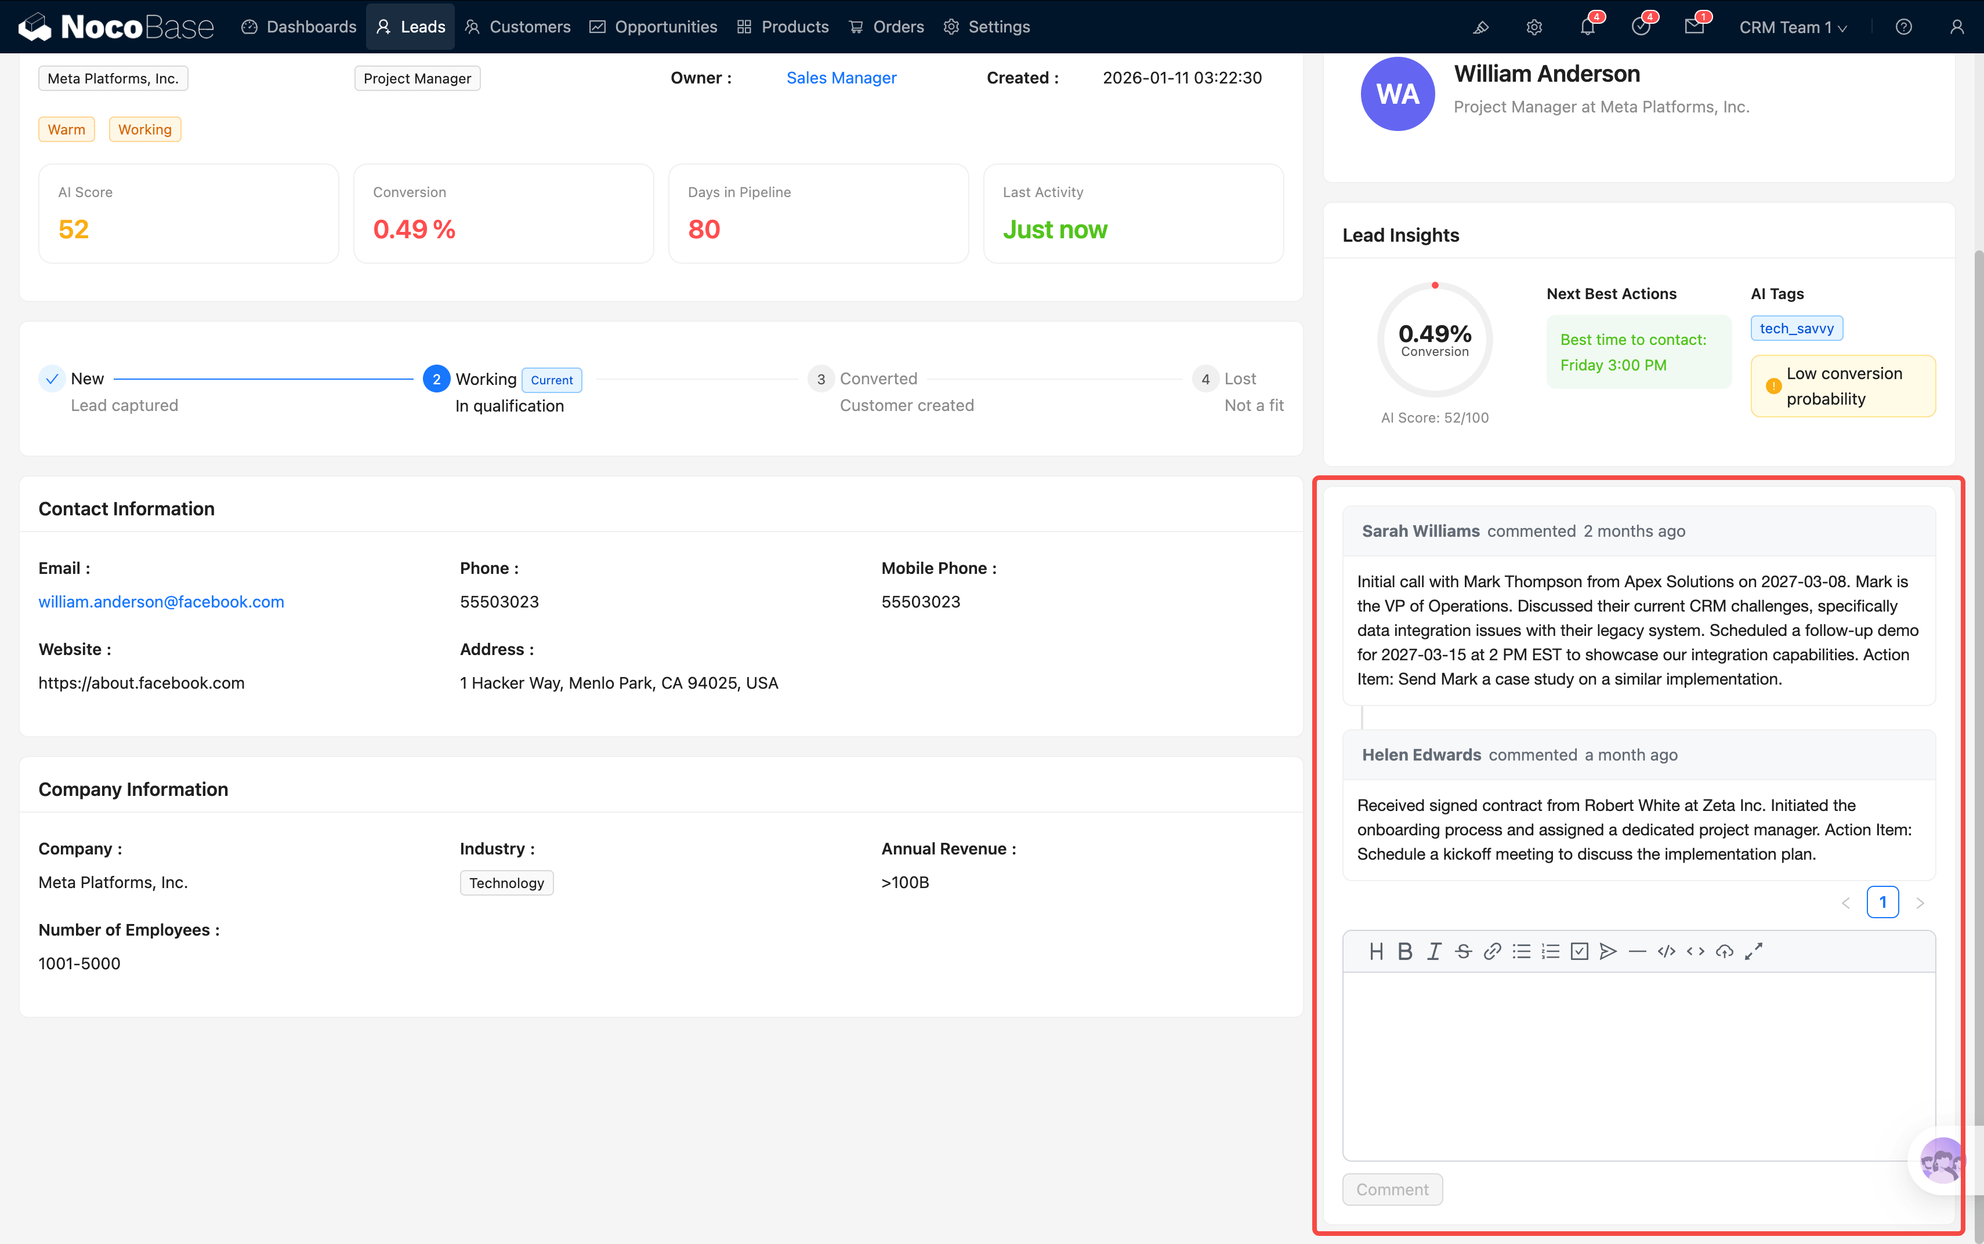Open the CRM Team 1 dropdown

[1792, 27]
